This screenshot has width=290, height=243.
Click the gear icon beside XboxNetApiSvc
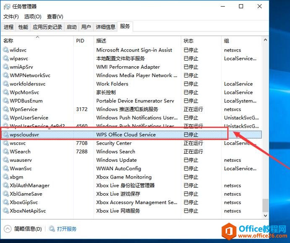click(6, 211)
